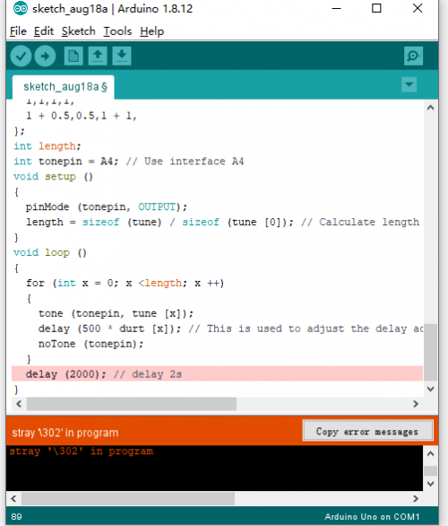Open the Serial Monitor icon
This screenshot has width=448, height=526.
point(414,56)
